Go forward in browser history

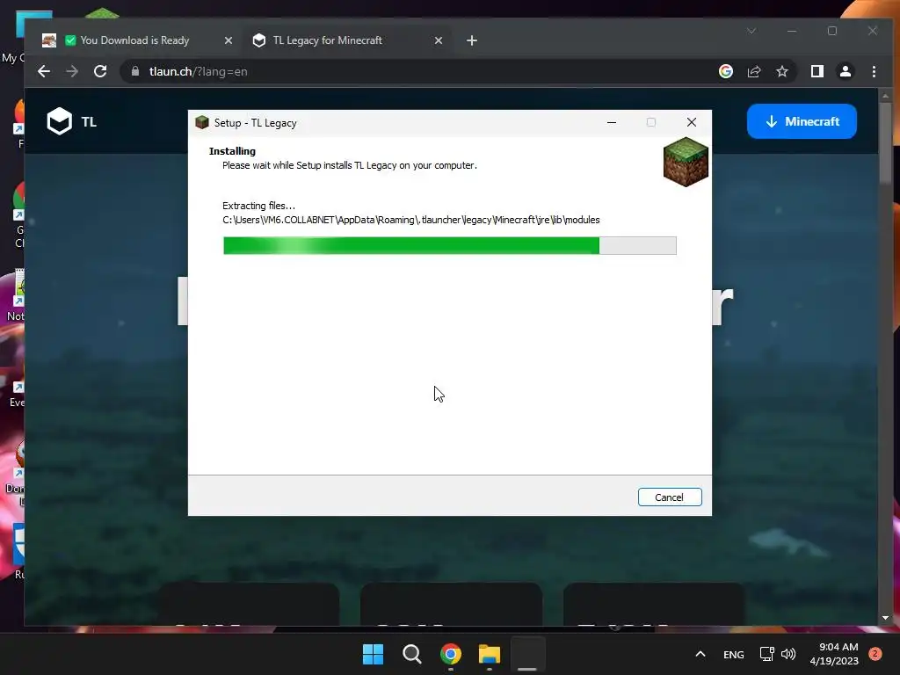click(x=72, y=71)
